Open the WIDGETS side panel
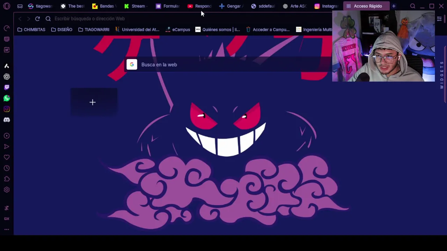The height and width of the screenshot is (251, 447). tap(442, 75)
